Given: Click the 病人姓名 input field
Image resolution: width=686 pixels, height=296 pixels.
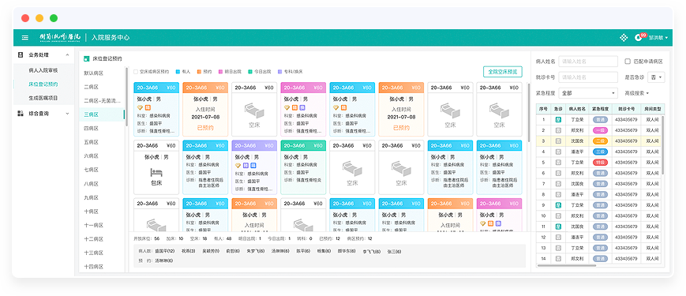Looking at the screenshot, I should tap(588, 62).
